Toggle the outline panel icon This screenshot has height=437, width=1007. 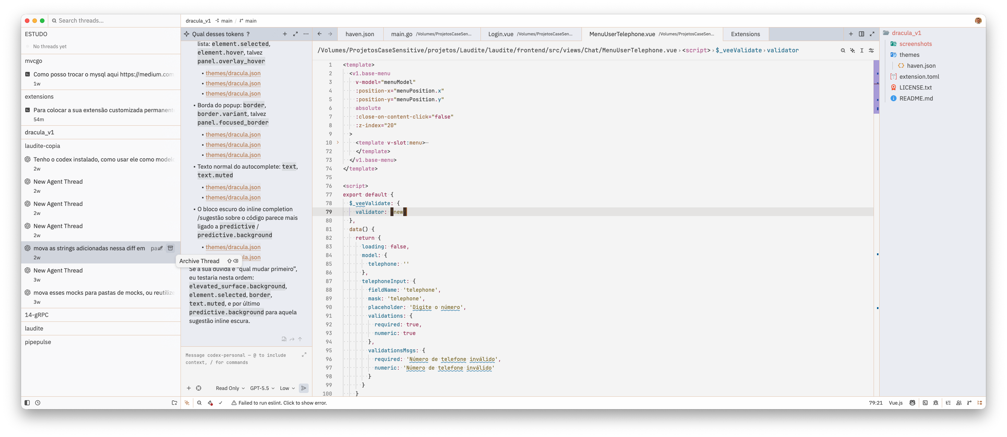(x=948, y=403)
